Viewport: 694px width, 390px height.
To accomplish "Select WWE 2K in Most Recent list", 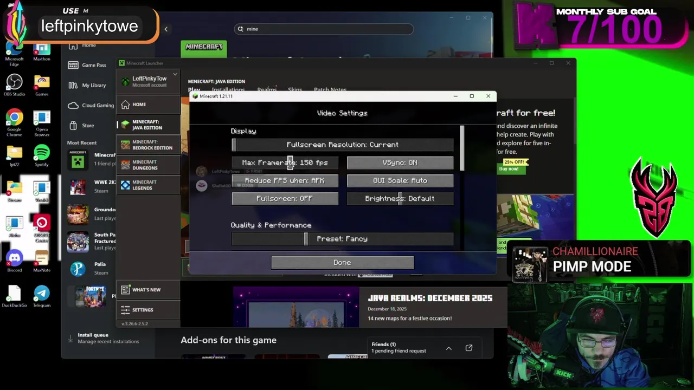I will click(91, 187).
